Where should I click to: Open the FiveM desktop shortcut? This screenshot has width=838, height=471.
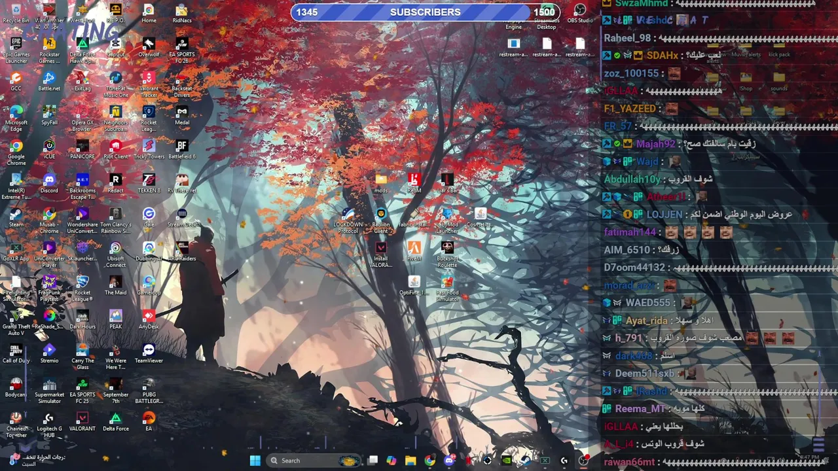coord(414,252)
